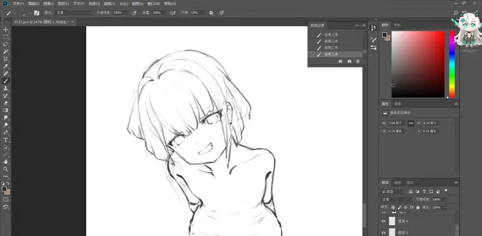Click the trash icon in History panel
The height and width of the screenshot is (236, 482).
(358, 61)
